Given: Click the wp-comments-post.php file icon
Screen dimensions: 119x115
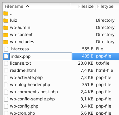Looking at the screenshot, I should 6,92.
